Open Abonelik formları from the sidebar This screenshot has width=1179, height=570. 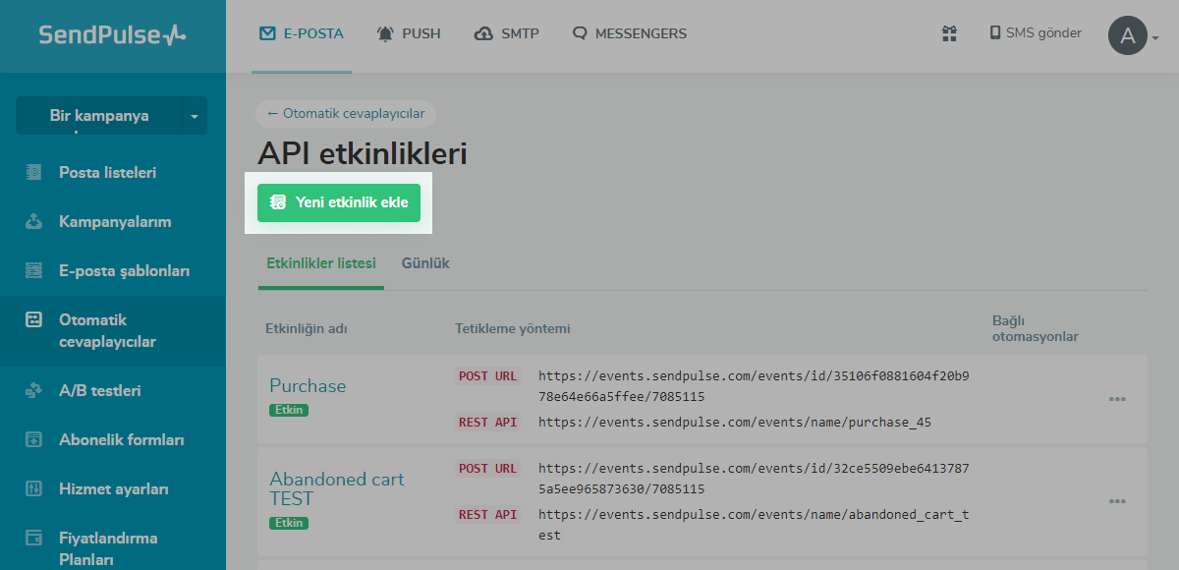[x=121, y=440]
